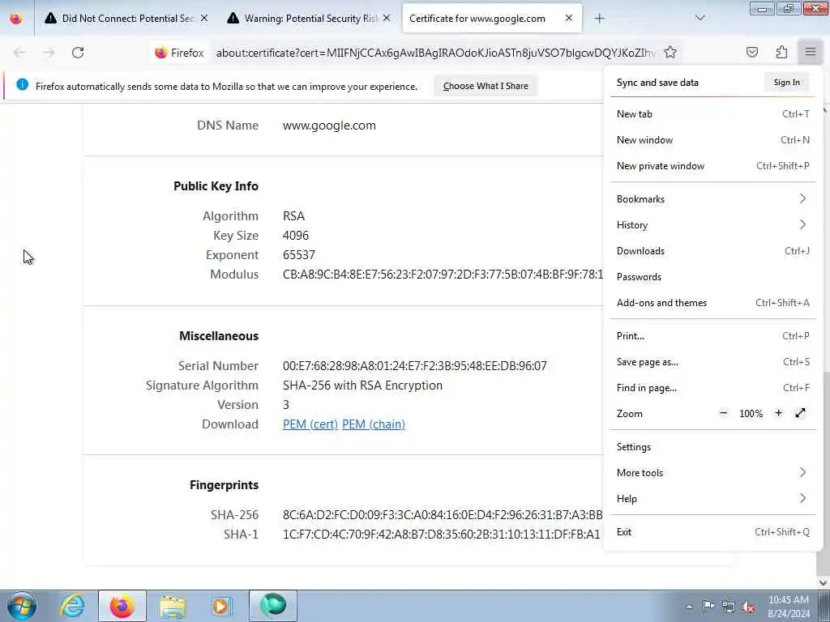
Task: Click the muted volume tray icon
Action: point(748,607)
